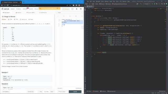
Task: Open a new Chrome tab
Action: (x=24, y=2)
